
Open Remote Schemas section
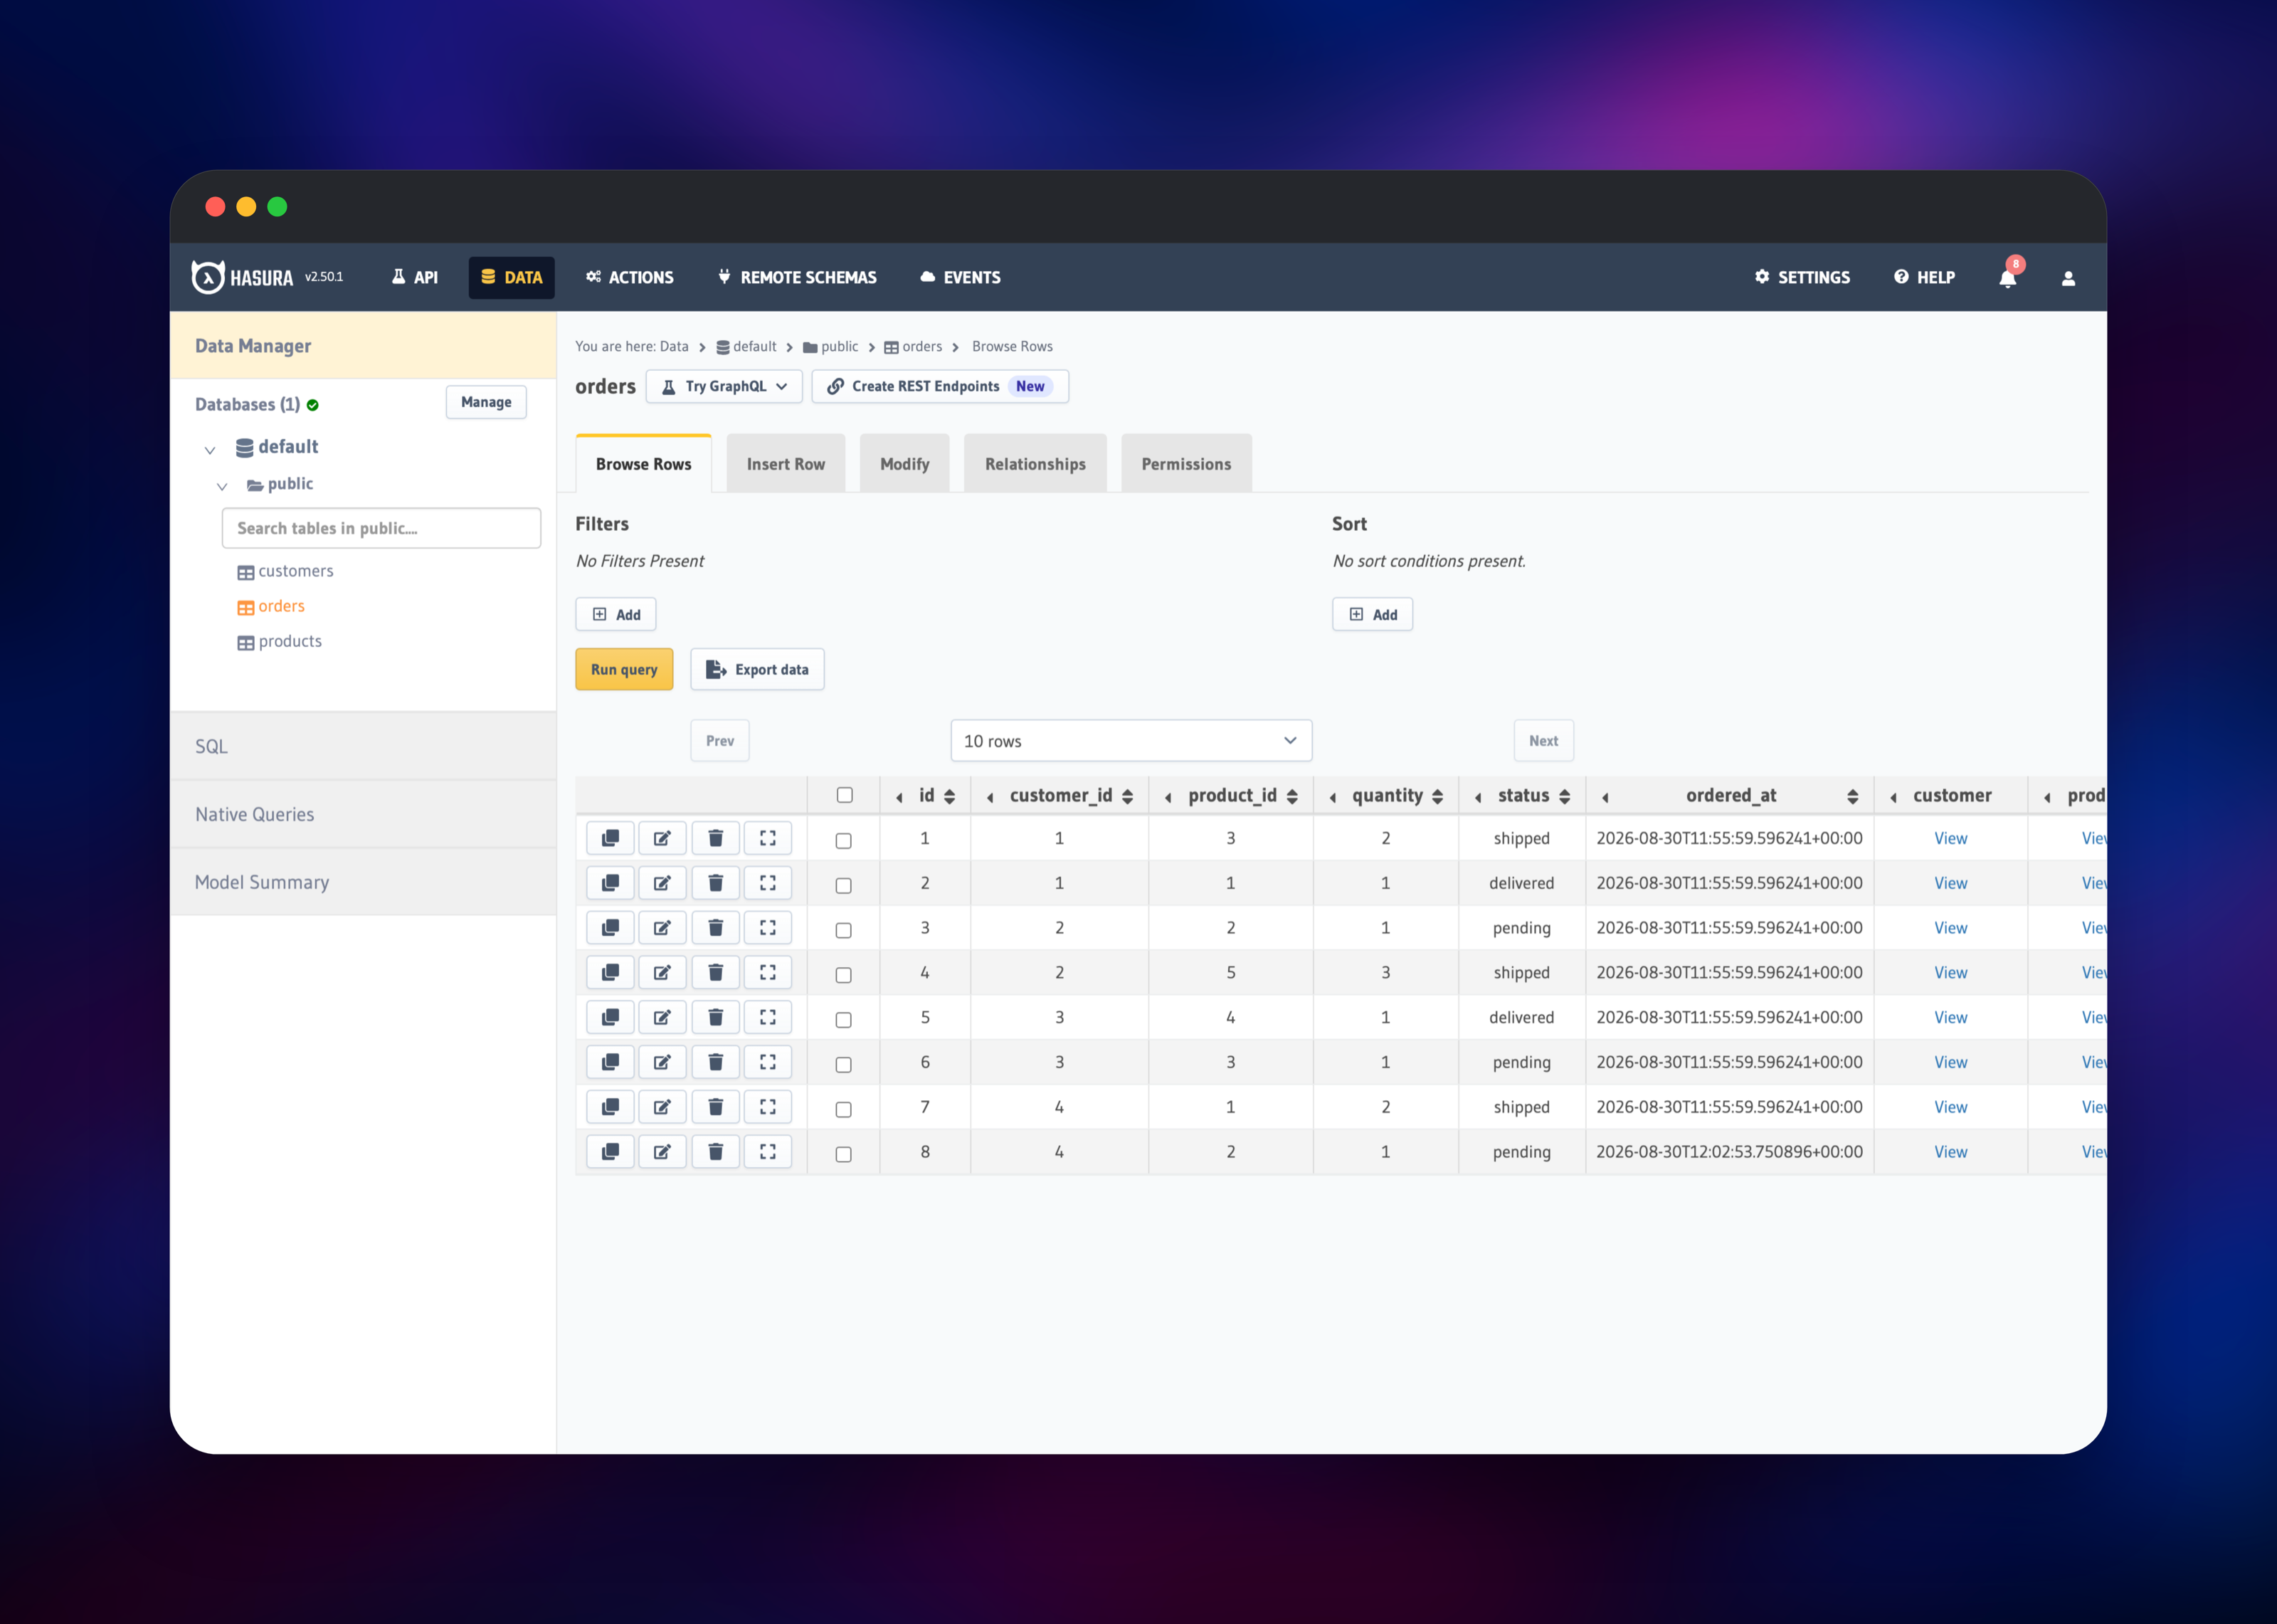[x=798, y=277]
